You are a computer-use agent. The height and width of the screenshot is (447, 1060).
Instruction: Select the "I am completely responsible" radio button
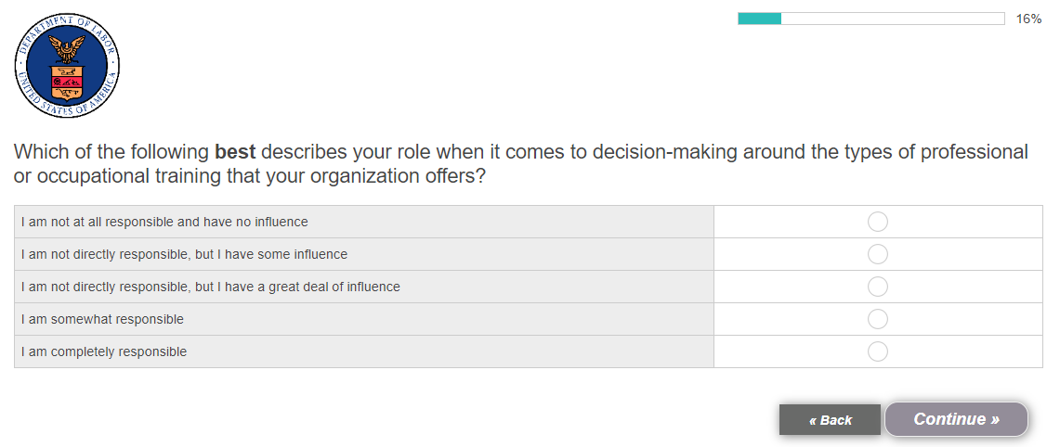pos(877,351)
